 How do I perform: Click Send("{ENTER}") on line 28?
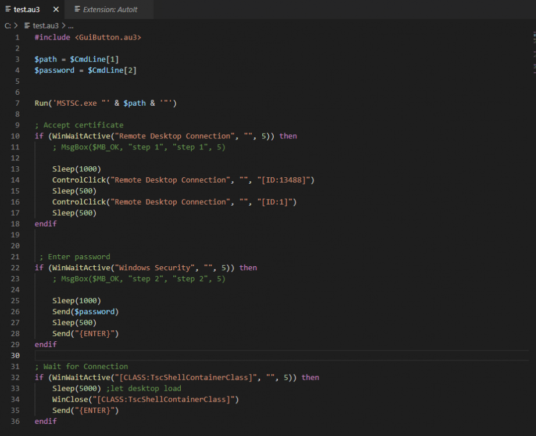click(x=85, y=334)
